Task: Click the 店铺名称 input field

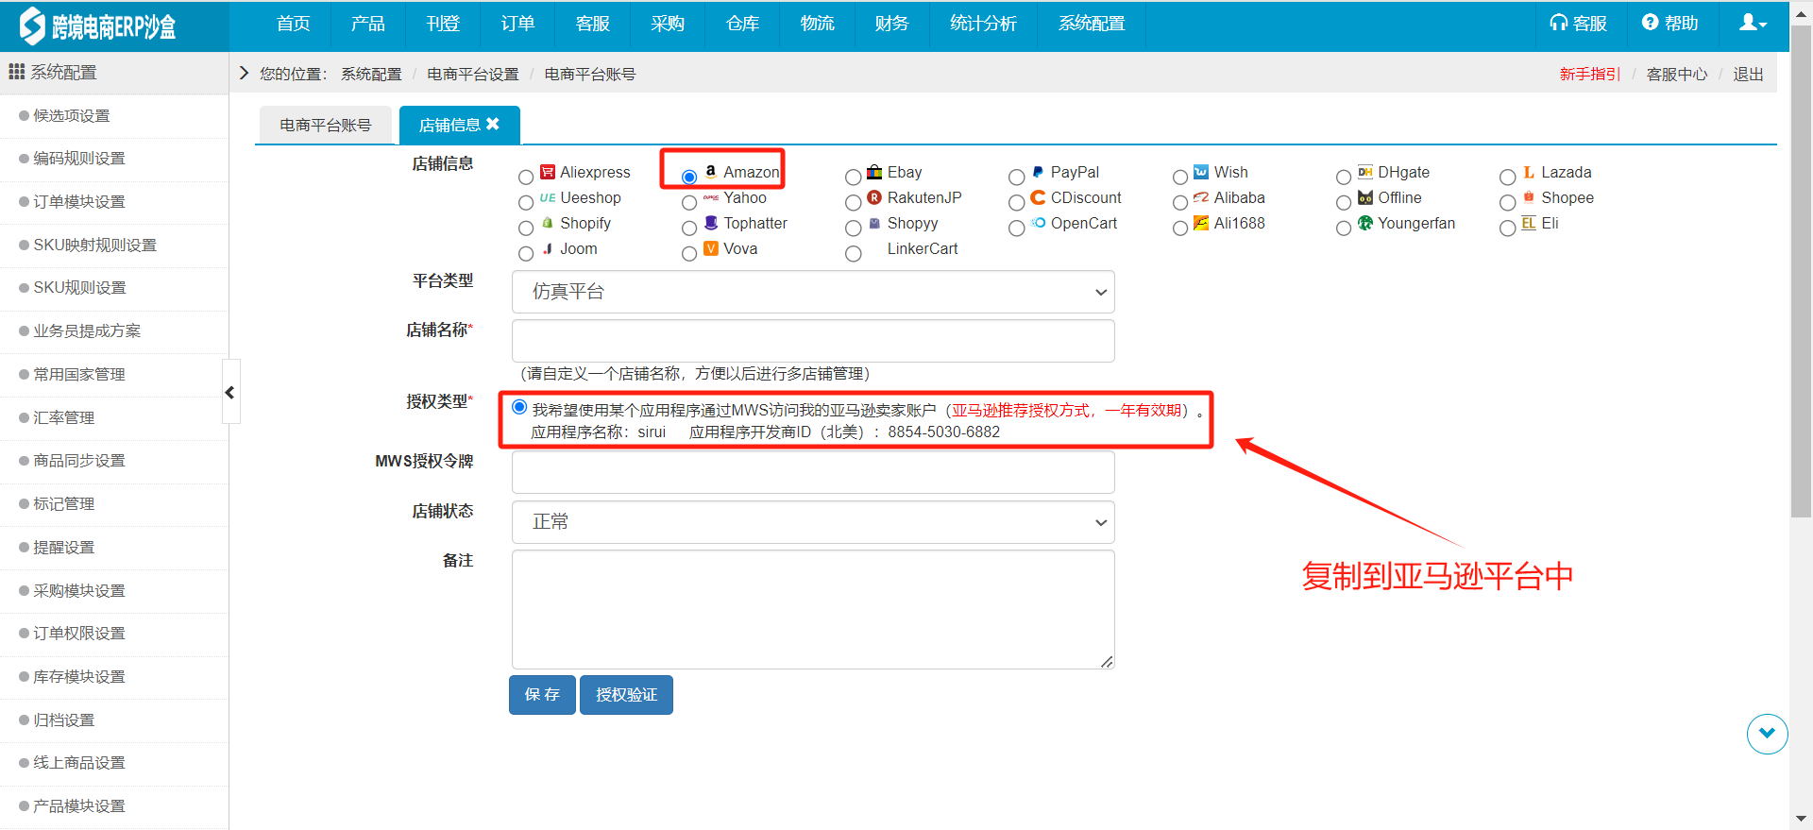Action: (812, 341)
